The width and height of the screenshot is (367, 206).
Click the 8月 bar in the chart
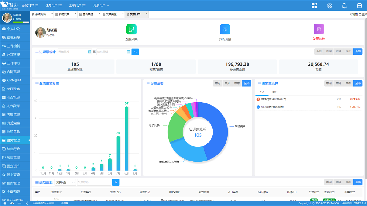click(127, 138)
